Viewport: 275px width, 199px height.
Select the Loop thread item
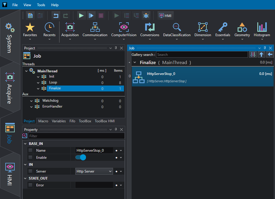click(x=53, y=82)
